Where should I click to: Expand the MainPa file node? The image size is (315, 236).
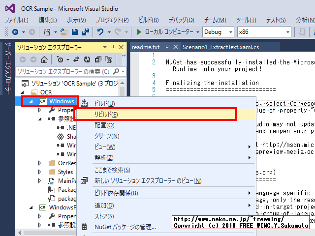[x=39, y=180]
